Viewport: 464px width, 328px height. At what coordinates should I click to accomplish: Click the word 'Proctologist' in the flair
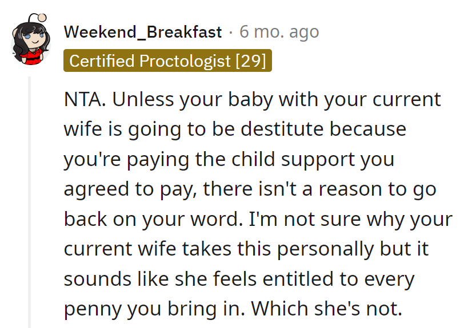pyautogui.click(x=182, y=61)
